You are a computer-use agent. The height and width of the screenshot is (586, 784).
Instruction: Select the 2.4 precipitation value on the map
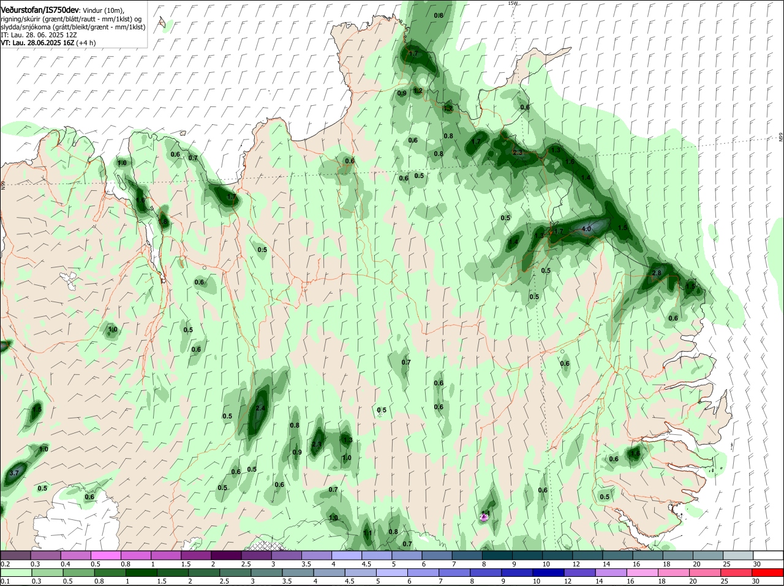pyautogui.click(x=260, y=409)
